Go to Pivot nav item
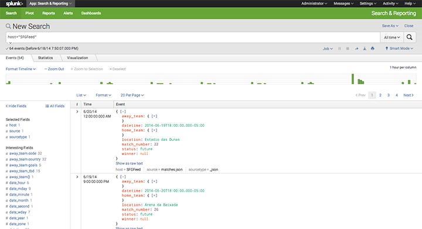422x229 pixels. click(x=30, y=14)
